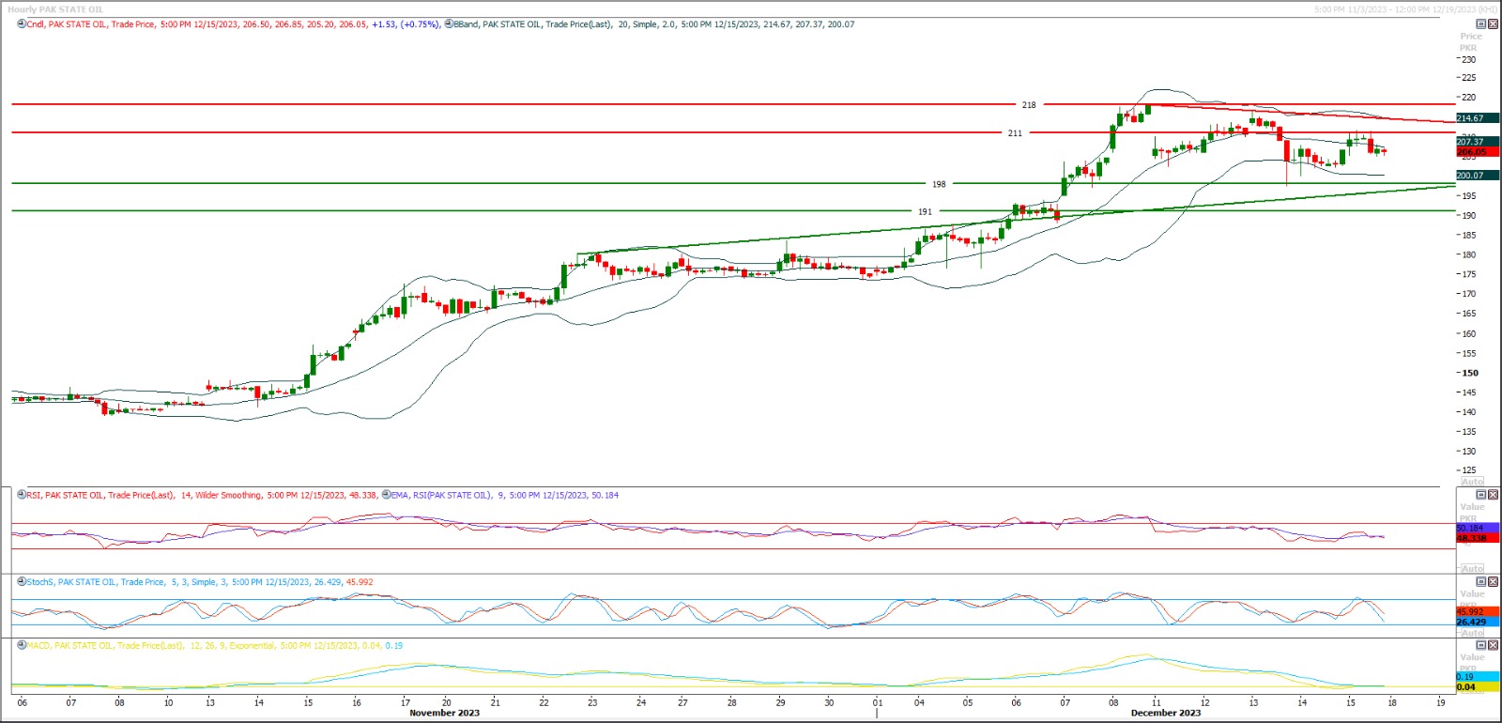Click the clock icon beside the RSI legend

(x=22, y=495)
